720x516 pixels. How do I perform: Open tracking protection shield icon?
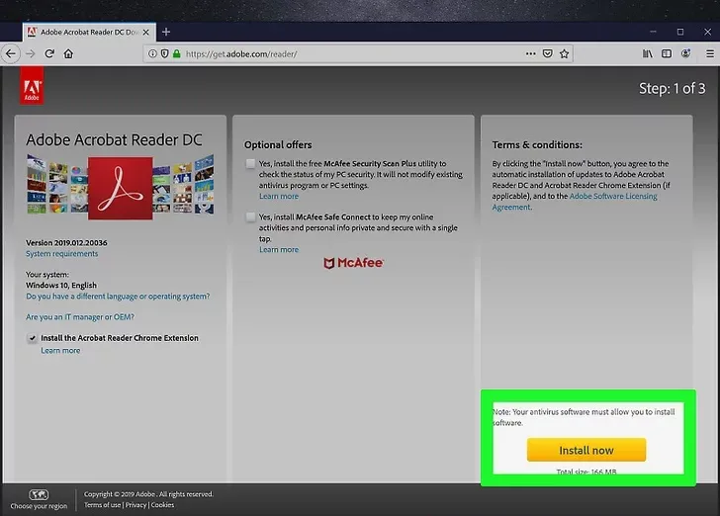coord(164,53)
